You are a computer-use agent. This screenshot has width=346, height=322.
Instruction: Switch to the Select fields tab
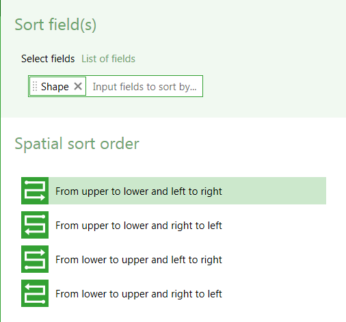(48, 59)
